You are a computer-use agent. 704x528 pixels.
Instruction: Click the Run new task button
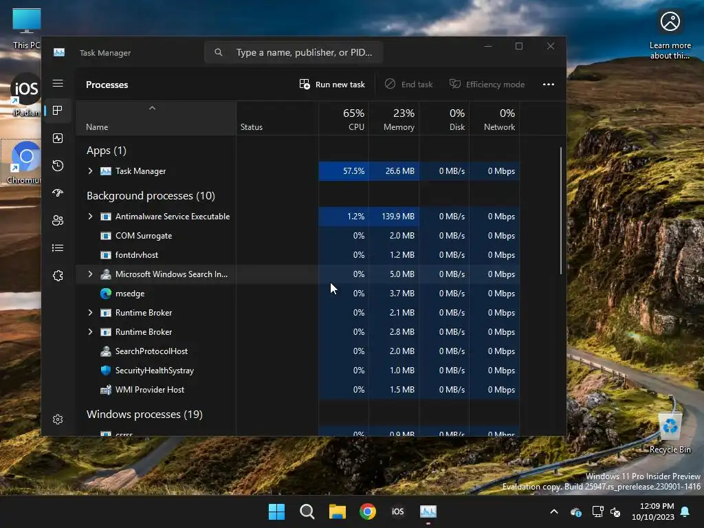[332, 85]
